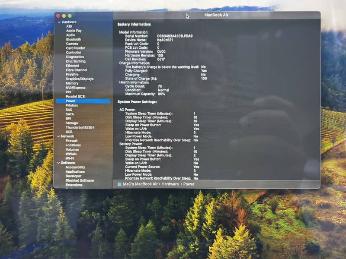Select Bluetooth in the sidebar
This screenshot has height=259, width=346.
[73, 39]
